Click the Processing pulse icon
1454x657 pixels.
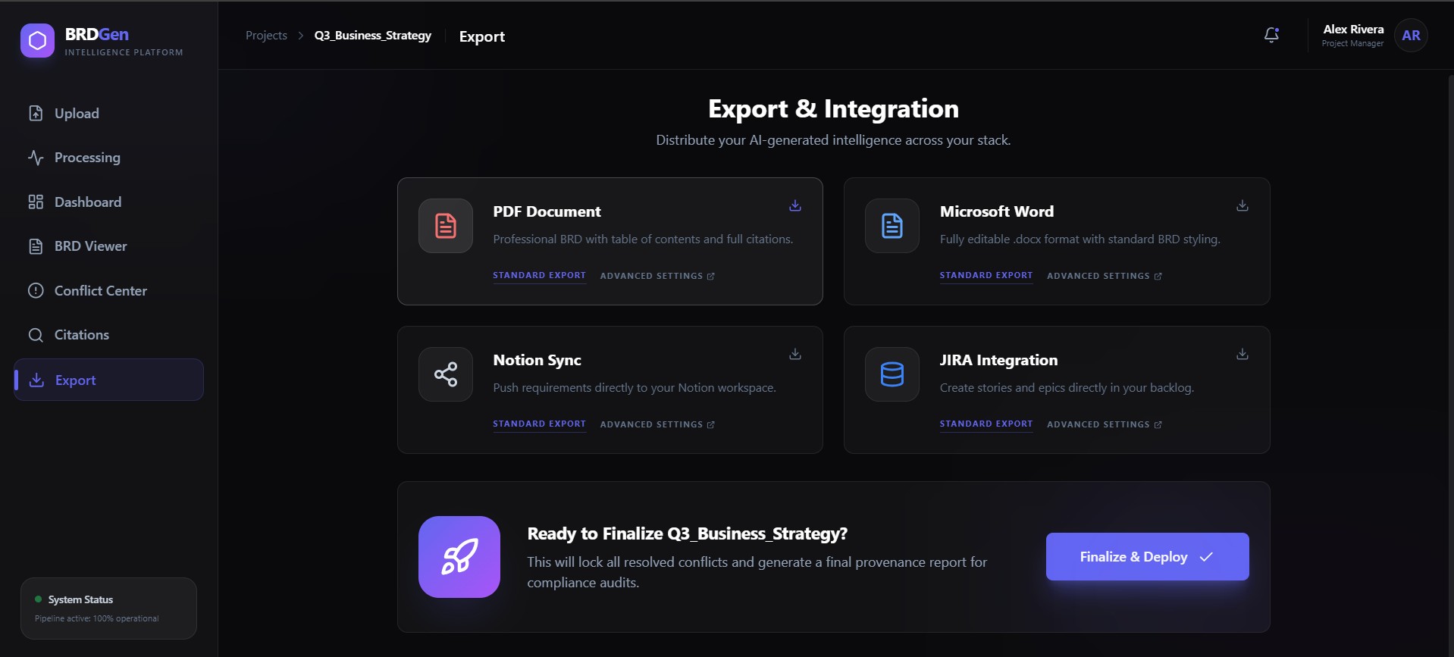(x=36, y=158)
